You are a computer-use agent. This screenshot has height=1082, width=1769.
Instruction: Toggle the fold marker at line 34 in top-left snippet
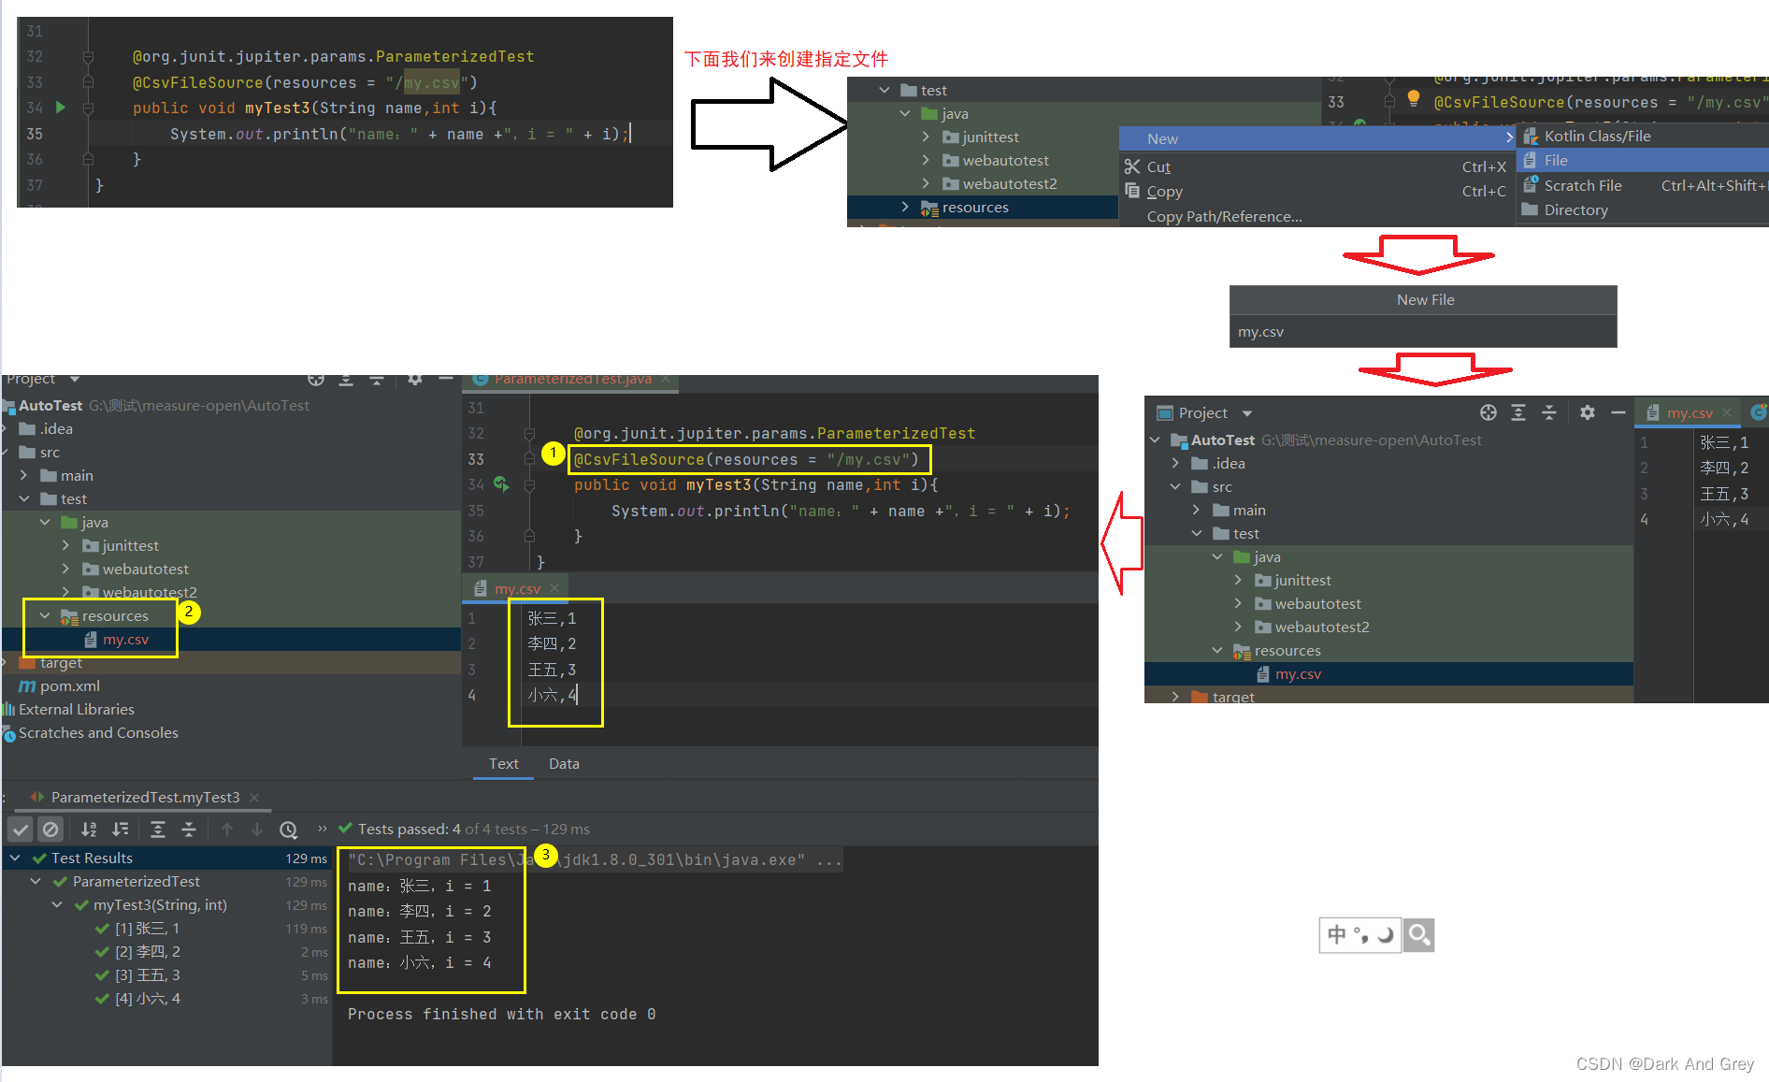pos(88,108)
